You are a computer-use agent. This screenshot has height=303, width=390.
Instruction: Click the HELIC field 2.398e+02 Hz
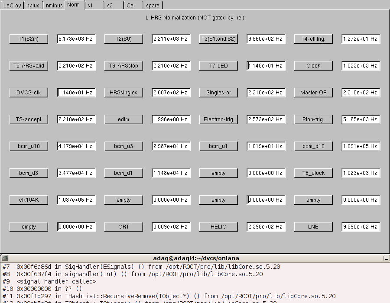click(x=266, y=227)
